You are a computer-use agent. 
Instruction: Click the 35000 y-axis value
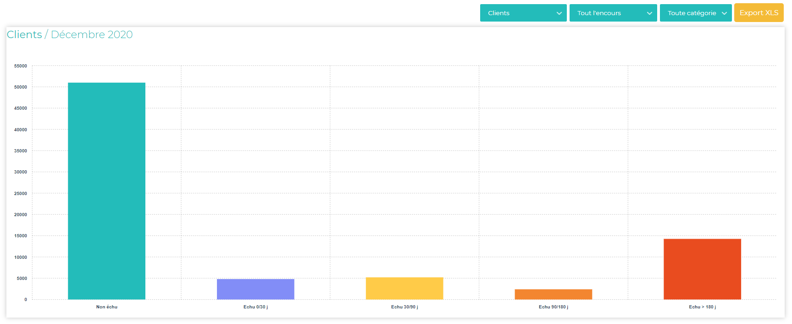pos(21,151)
